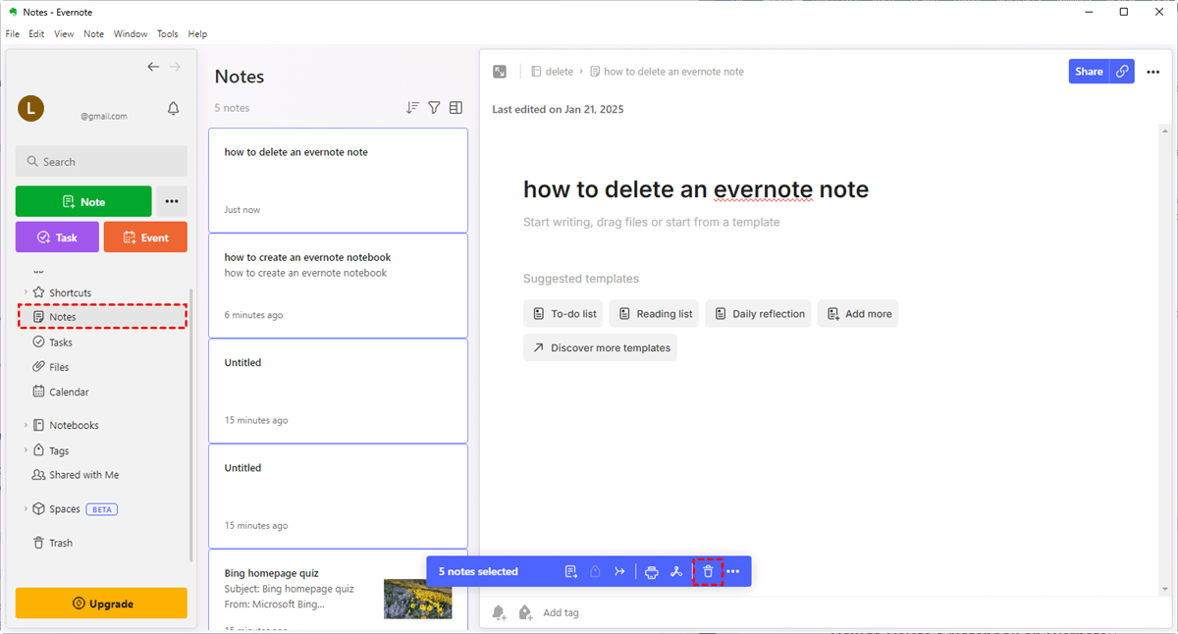Create a new Note with green button
Image resolution: width=1178 pixels, height=634 pixels.
click(x=83, y=201)
